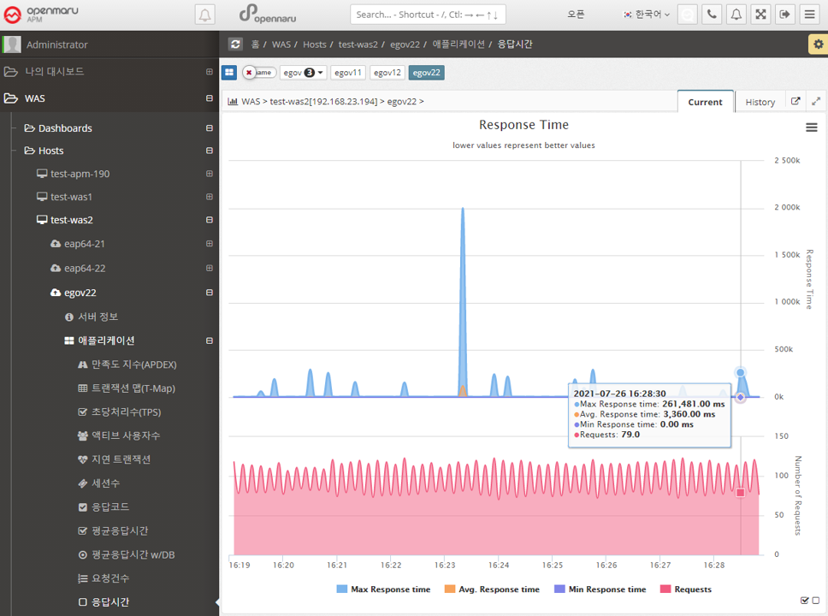This screenshot has width=828, height=616.
Task: Toggle Max Response time legend swatch
Action: pyautogui.click(x=342, y=589)
